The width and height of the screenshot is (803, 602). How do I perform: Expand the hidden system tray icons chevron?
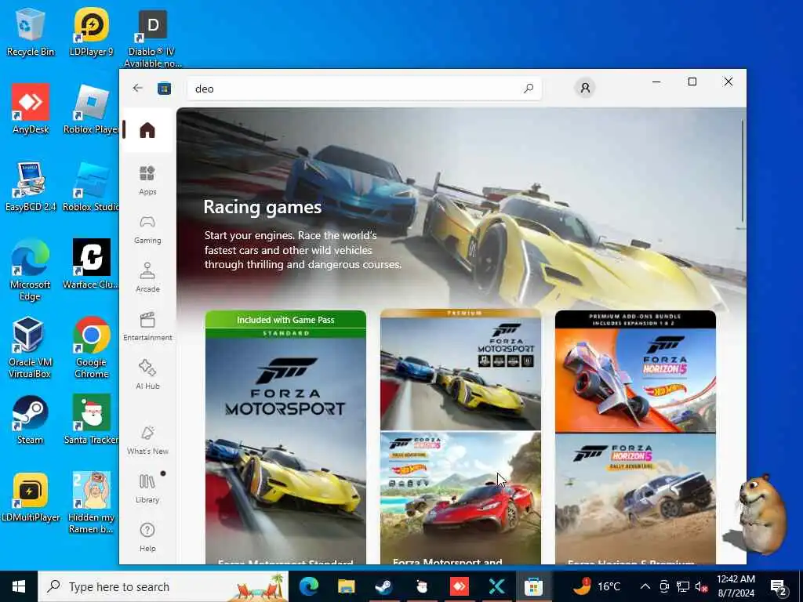click(645, 586)
